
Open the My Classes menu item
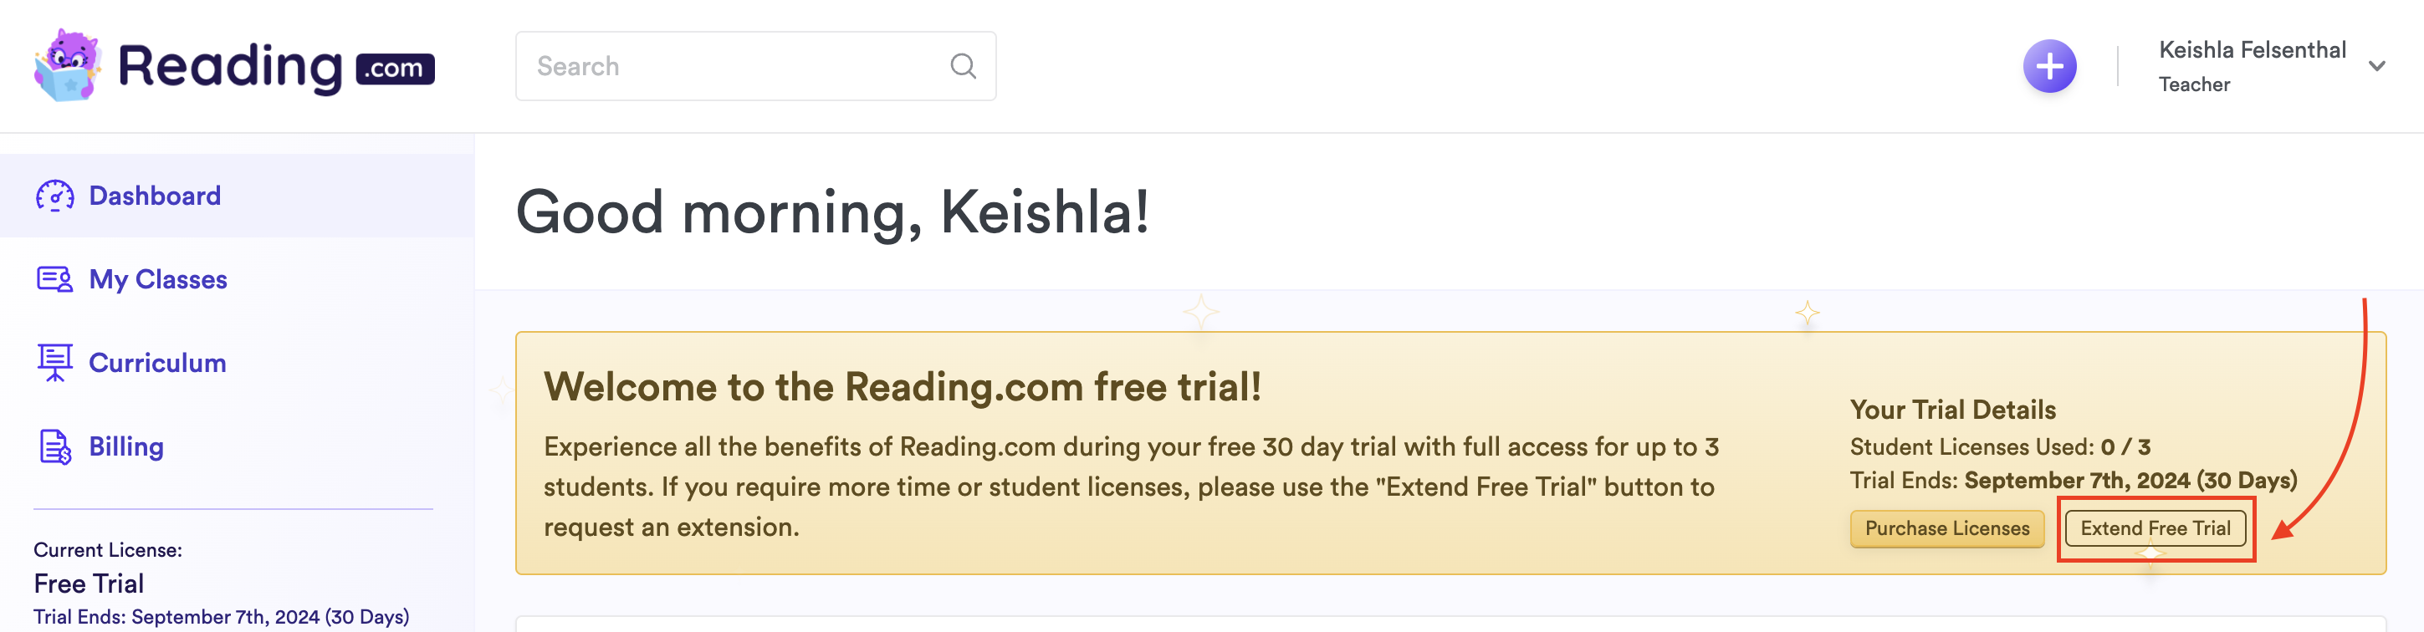coord(158,279)
